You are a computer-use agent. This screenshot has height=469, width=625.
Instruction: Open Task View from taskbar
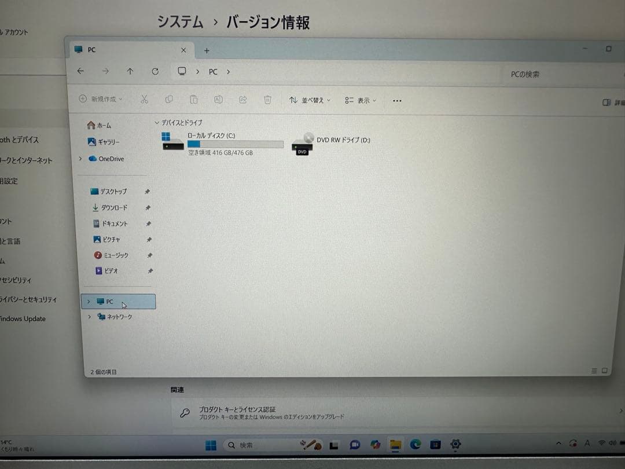click(x=334, y=445)
